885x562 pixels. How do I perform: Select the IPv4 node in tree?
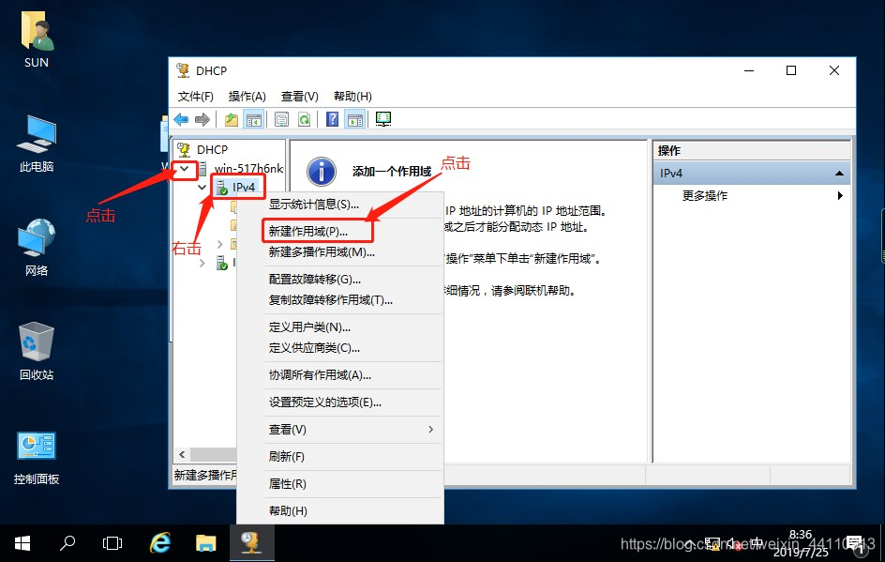243,187
